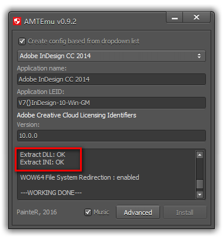
Task: Click the AMTEmu v0.9.2 title bar
Action: click(x=50, y=22)
